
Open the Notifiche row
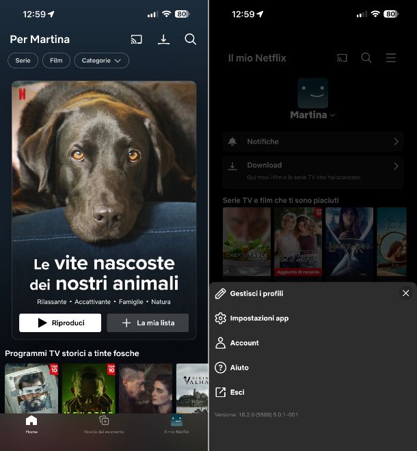[313, 141]
